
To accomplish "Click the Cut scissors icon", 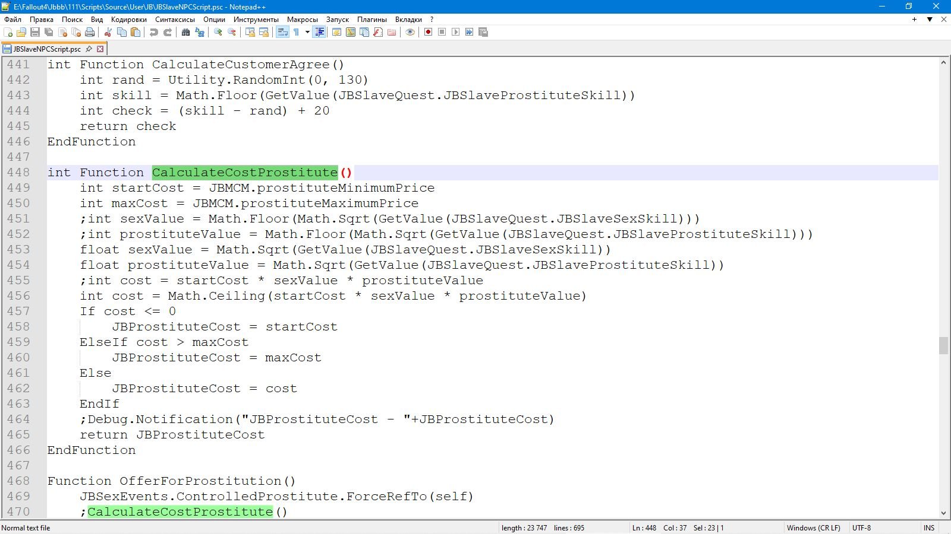I will 108,32.
